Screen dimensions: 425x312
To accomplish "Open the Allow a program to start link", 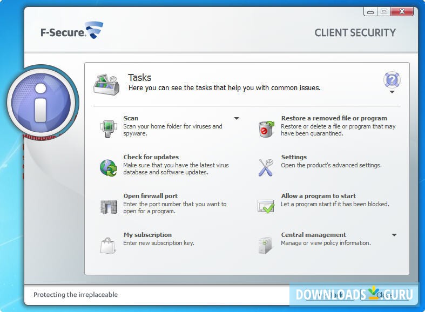I will coord(319,196).
